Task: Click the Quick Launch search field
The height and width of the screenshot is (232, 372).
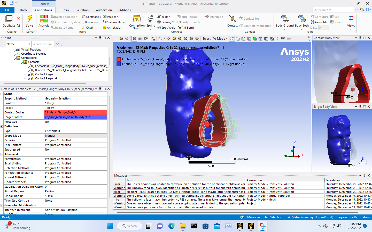Action: 333,10
